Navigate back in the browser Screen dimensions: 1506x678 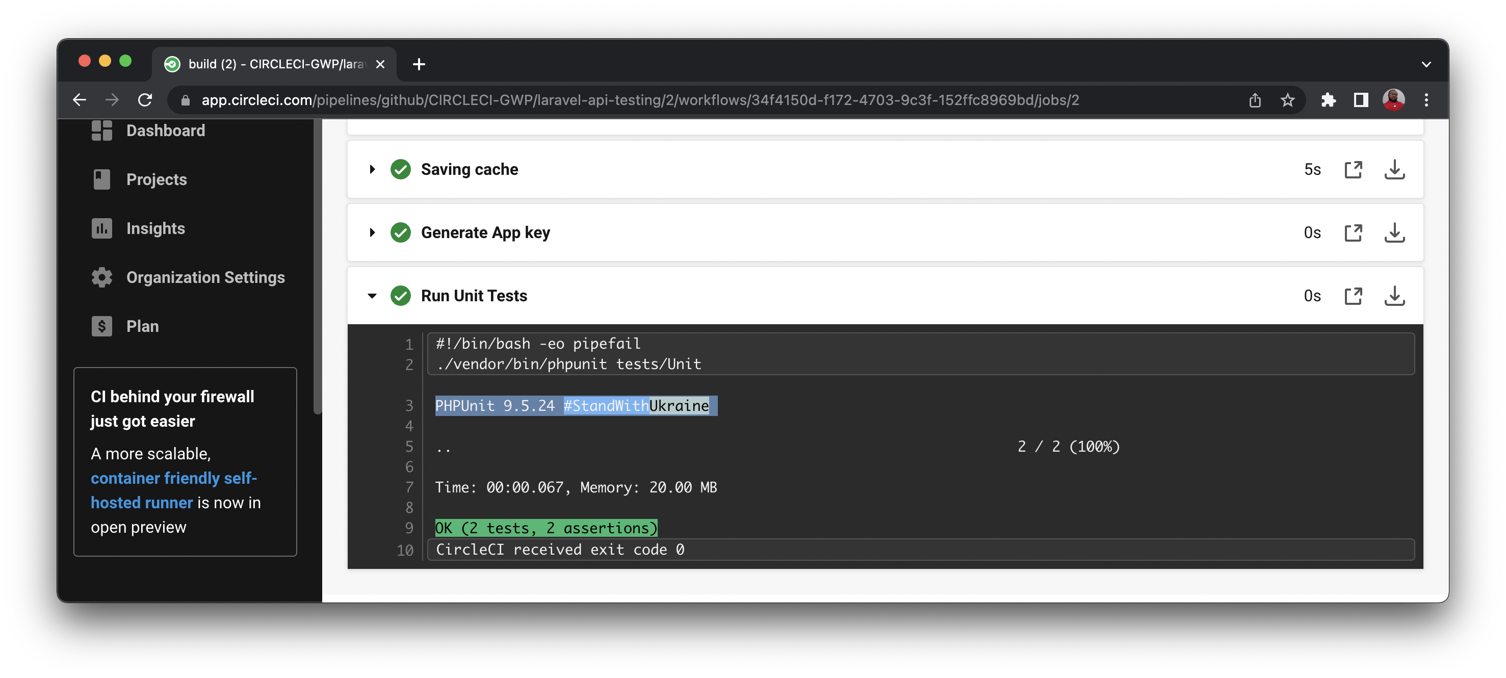point(80,100)
